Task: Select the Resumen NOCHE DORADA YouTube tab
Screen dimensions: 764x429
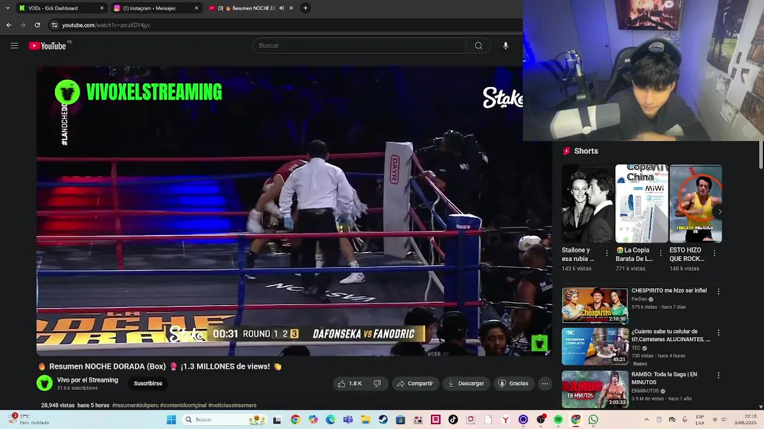Action: pos(251,8)
